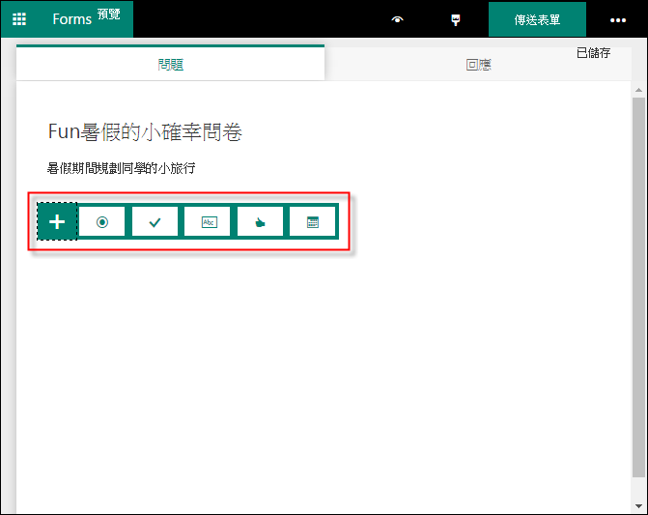648x515 pixels.
Task: Open the preview eye icon
Action: [x=397, y=19]
